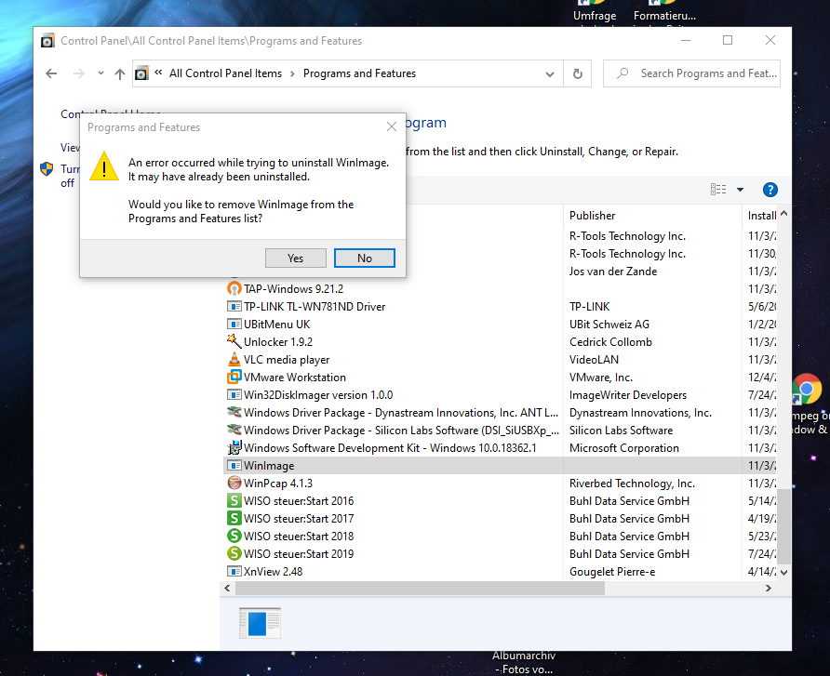830x676 pixels.
Task: Click the WinImage program icon
Action: 234,466
